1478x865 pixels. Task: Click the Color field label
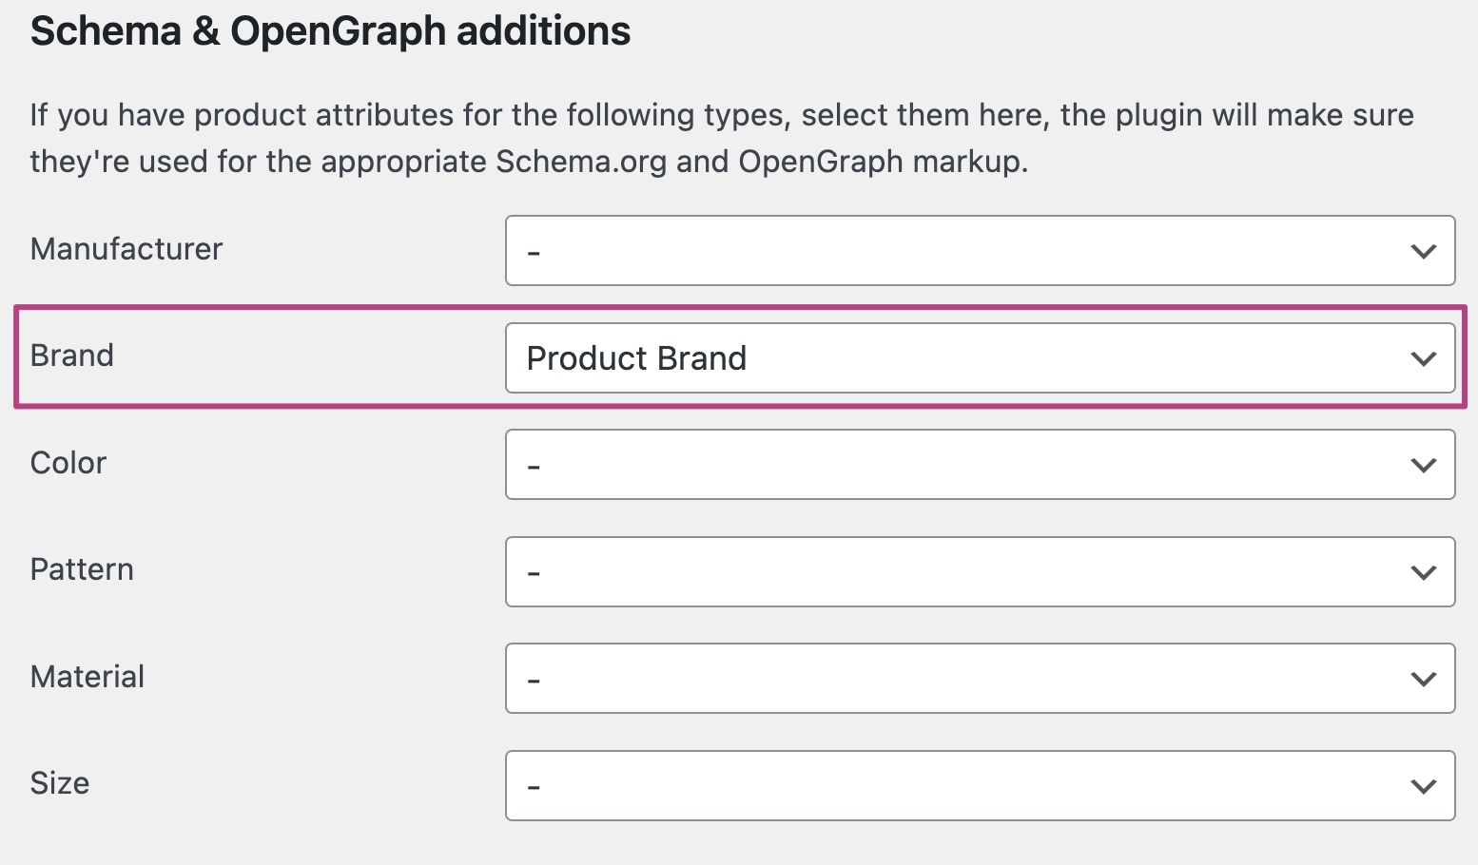tap(68, 463)
